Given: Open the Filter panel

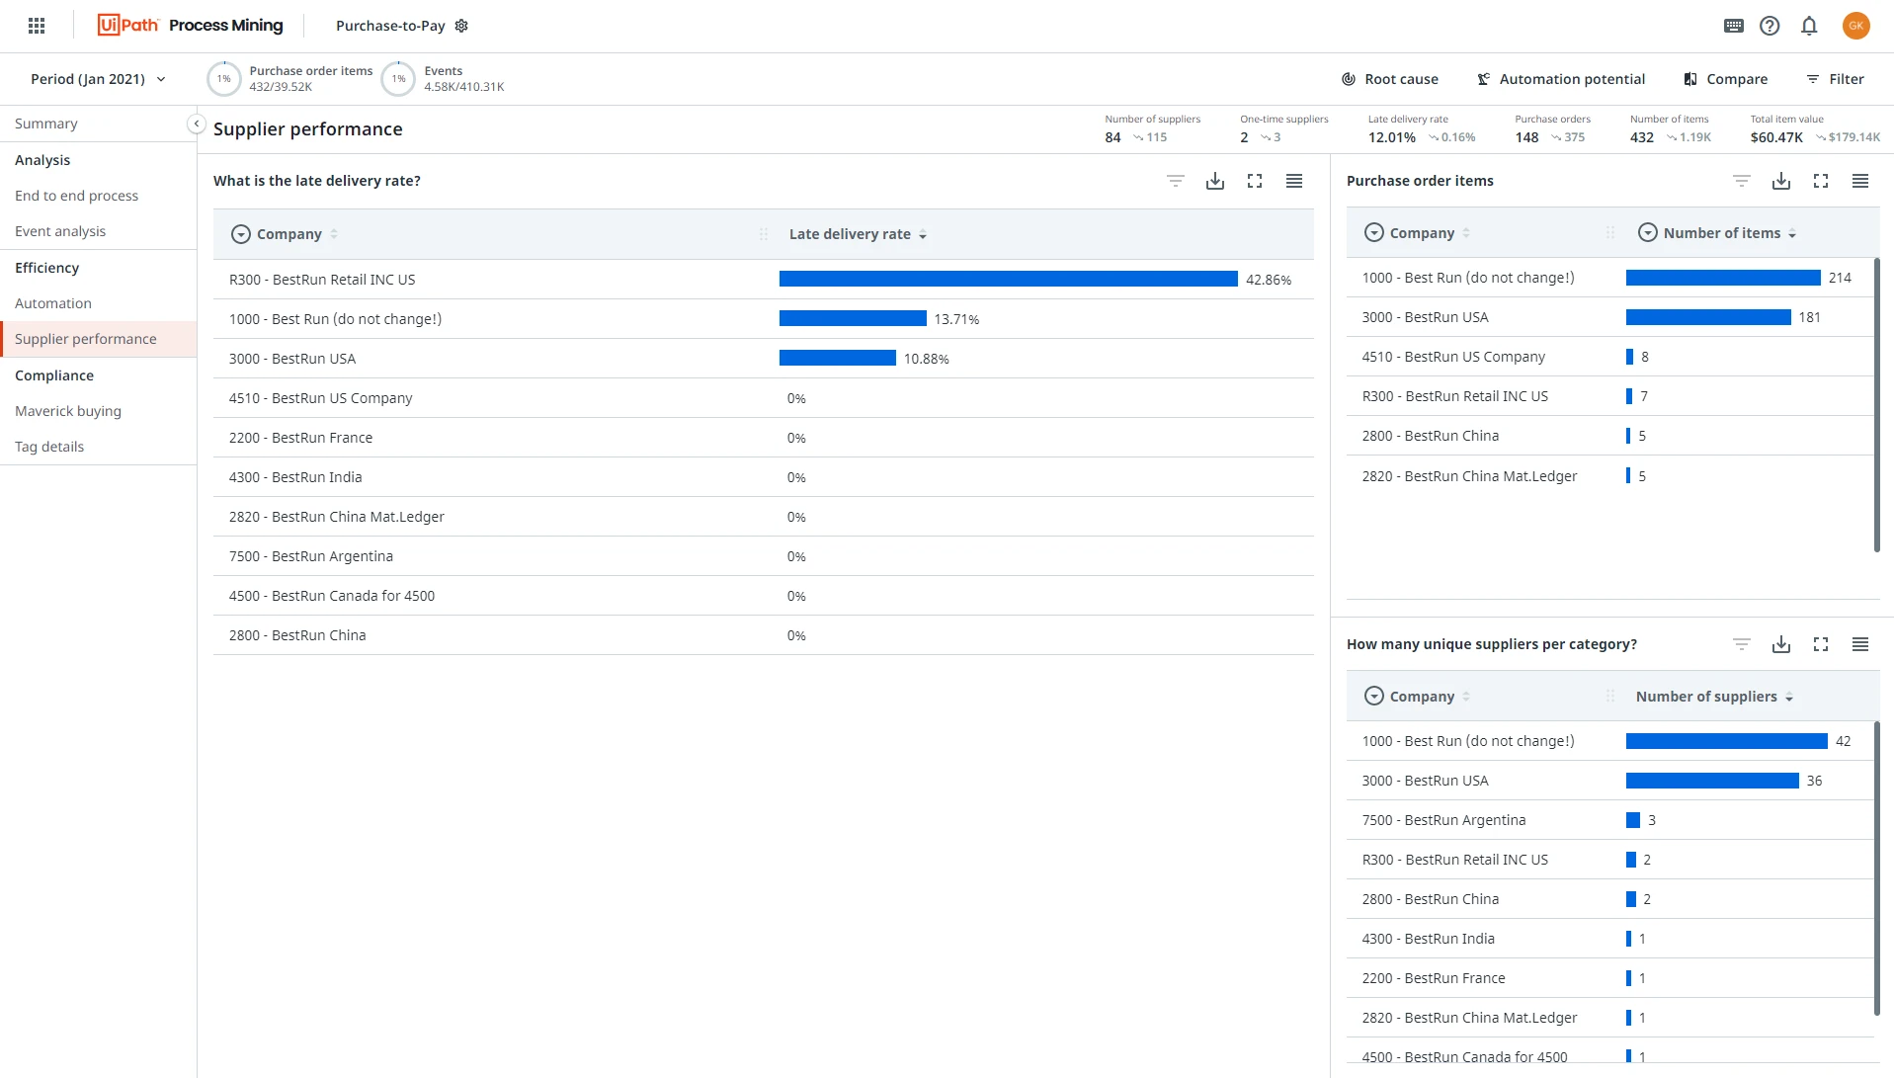Looking at the screenshot, I should tap(1835, 79).
